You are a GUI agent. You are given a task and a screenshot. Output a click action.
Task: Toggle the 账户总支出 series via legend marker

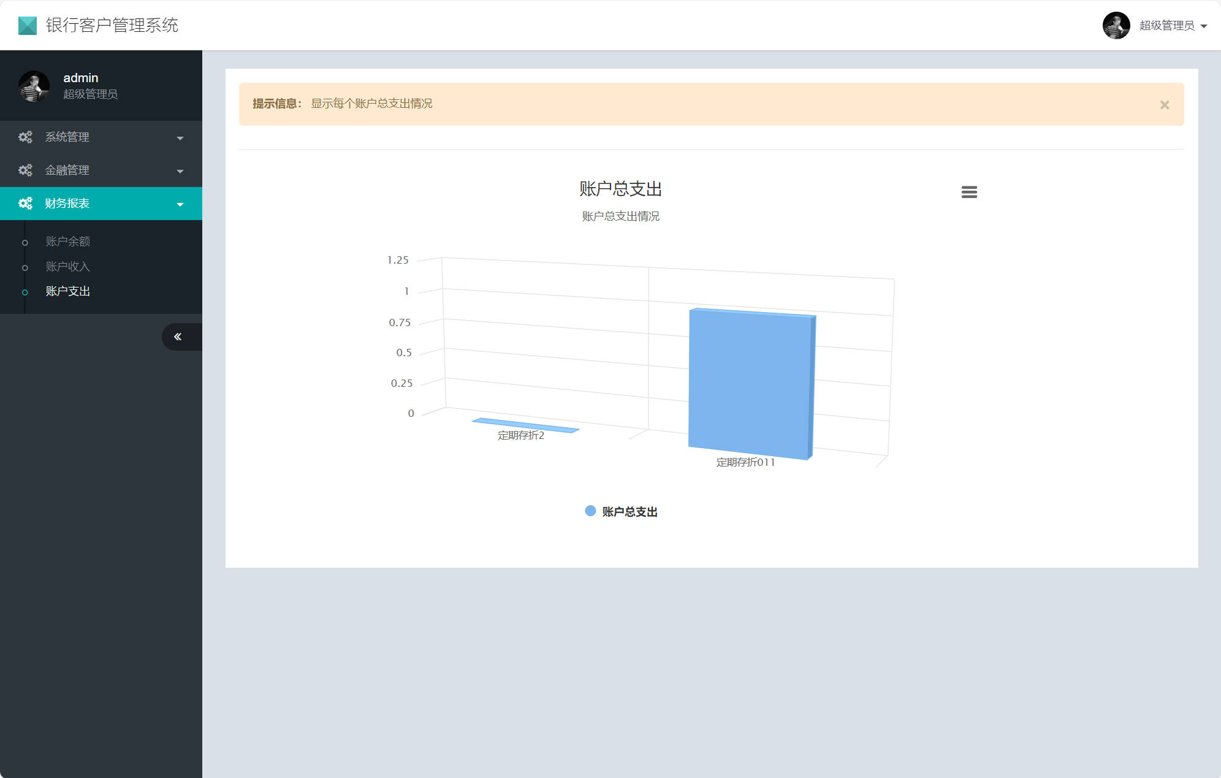point(589,511)
